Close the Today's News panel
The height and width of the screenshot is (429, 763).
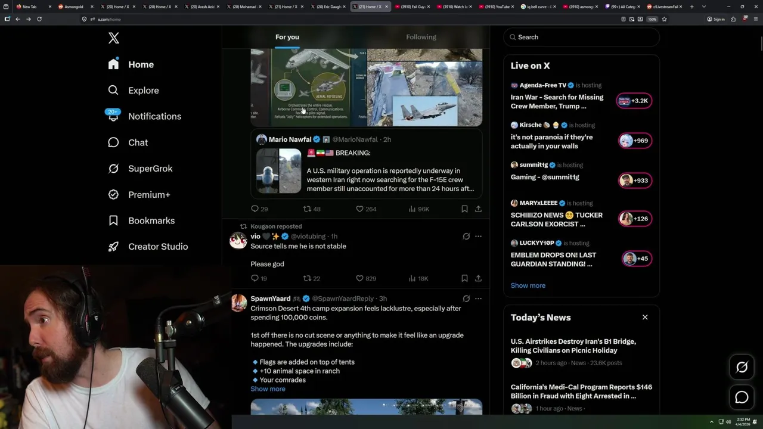[645, 317]
